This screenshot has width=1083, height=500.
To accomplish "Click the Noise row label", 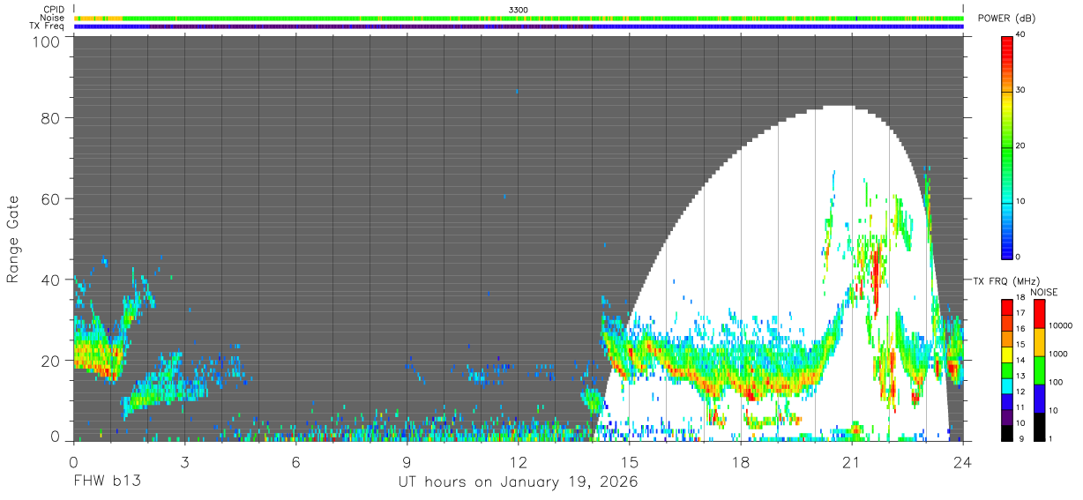I will pyautogui.click(x=53, y=19).
